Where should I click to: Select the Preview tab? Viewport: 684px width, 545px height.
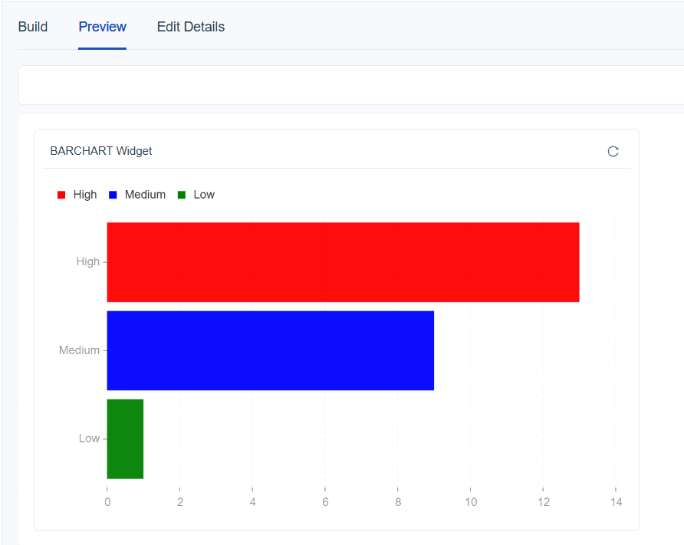click(102, 27)
